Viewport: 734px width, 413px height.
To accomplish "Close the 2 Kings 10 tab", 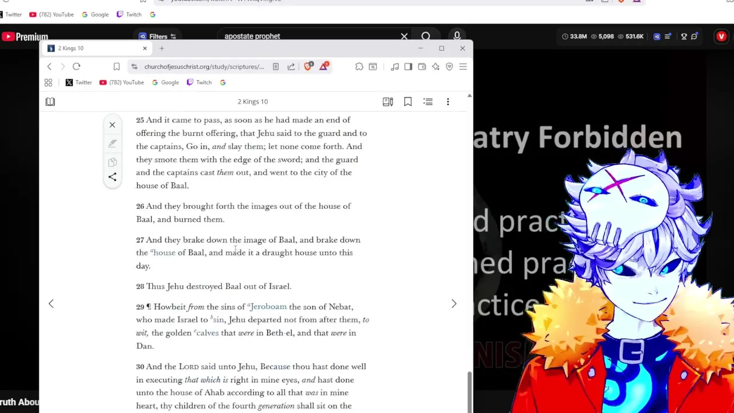I will tap(145, 48).
